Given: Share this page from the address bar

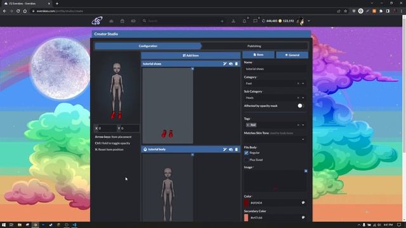Looking at the screenshot, I should click(339, 11).
